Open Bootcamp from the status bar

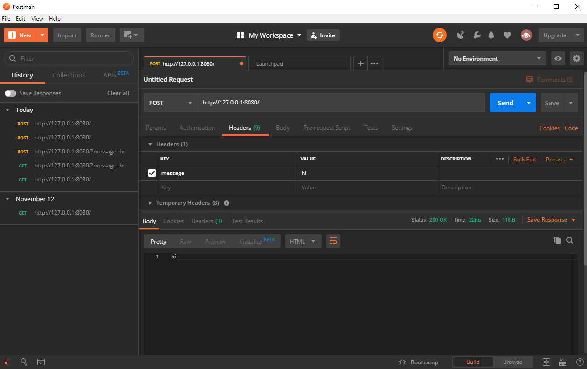(418, 362)
